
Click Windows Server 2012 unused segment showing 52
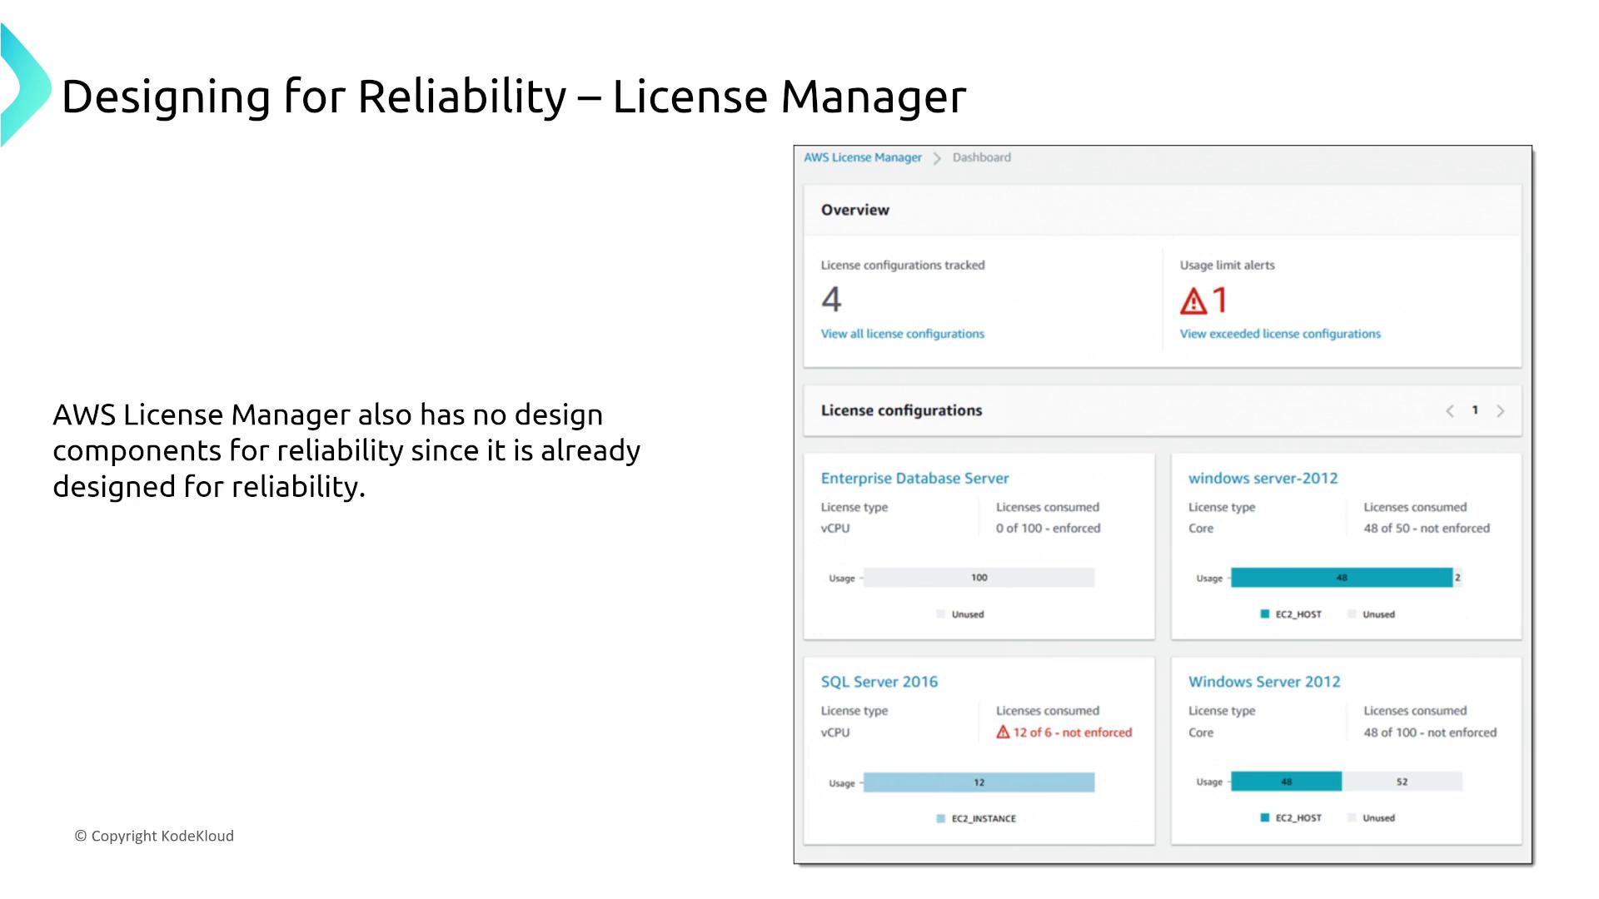click(x=1402, y=782)
